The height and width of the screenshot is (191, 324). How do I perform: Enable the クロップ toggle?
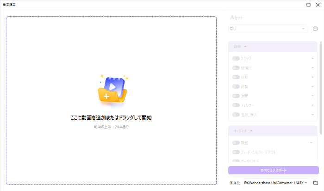236,58
